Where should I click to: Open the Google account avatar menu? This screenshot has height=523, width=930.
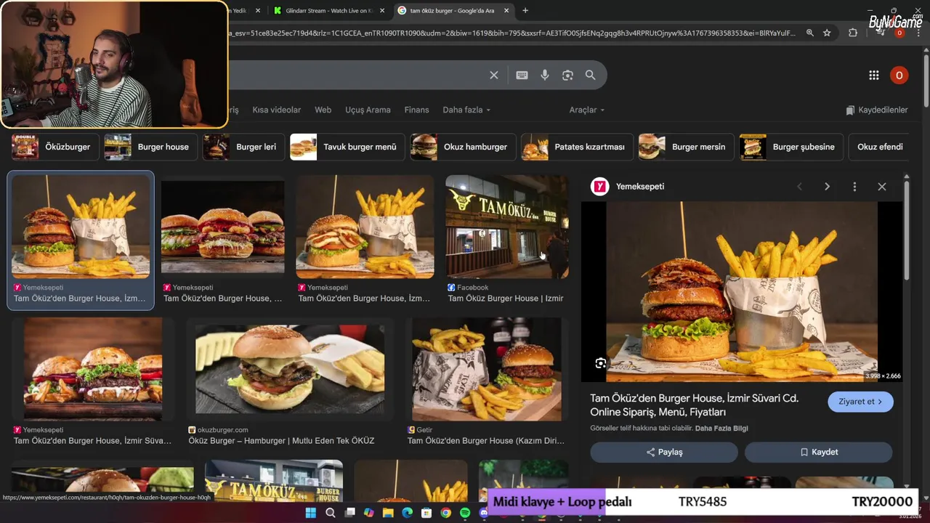click(899, 75)
